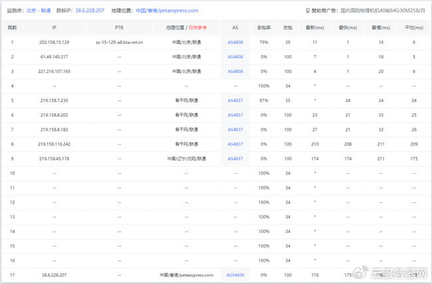Click slowest latency value 33 in hop 6
Image resolution: width=432 pixels, height=284 pixels.
pyautogui.click(x=381, y=115)
